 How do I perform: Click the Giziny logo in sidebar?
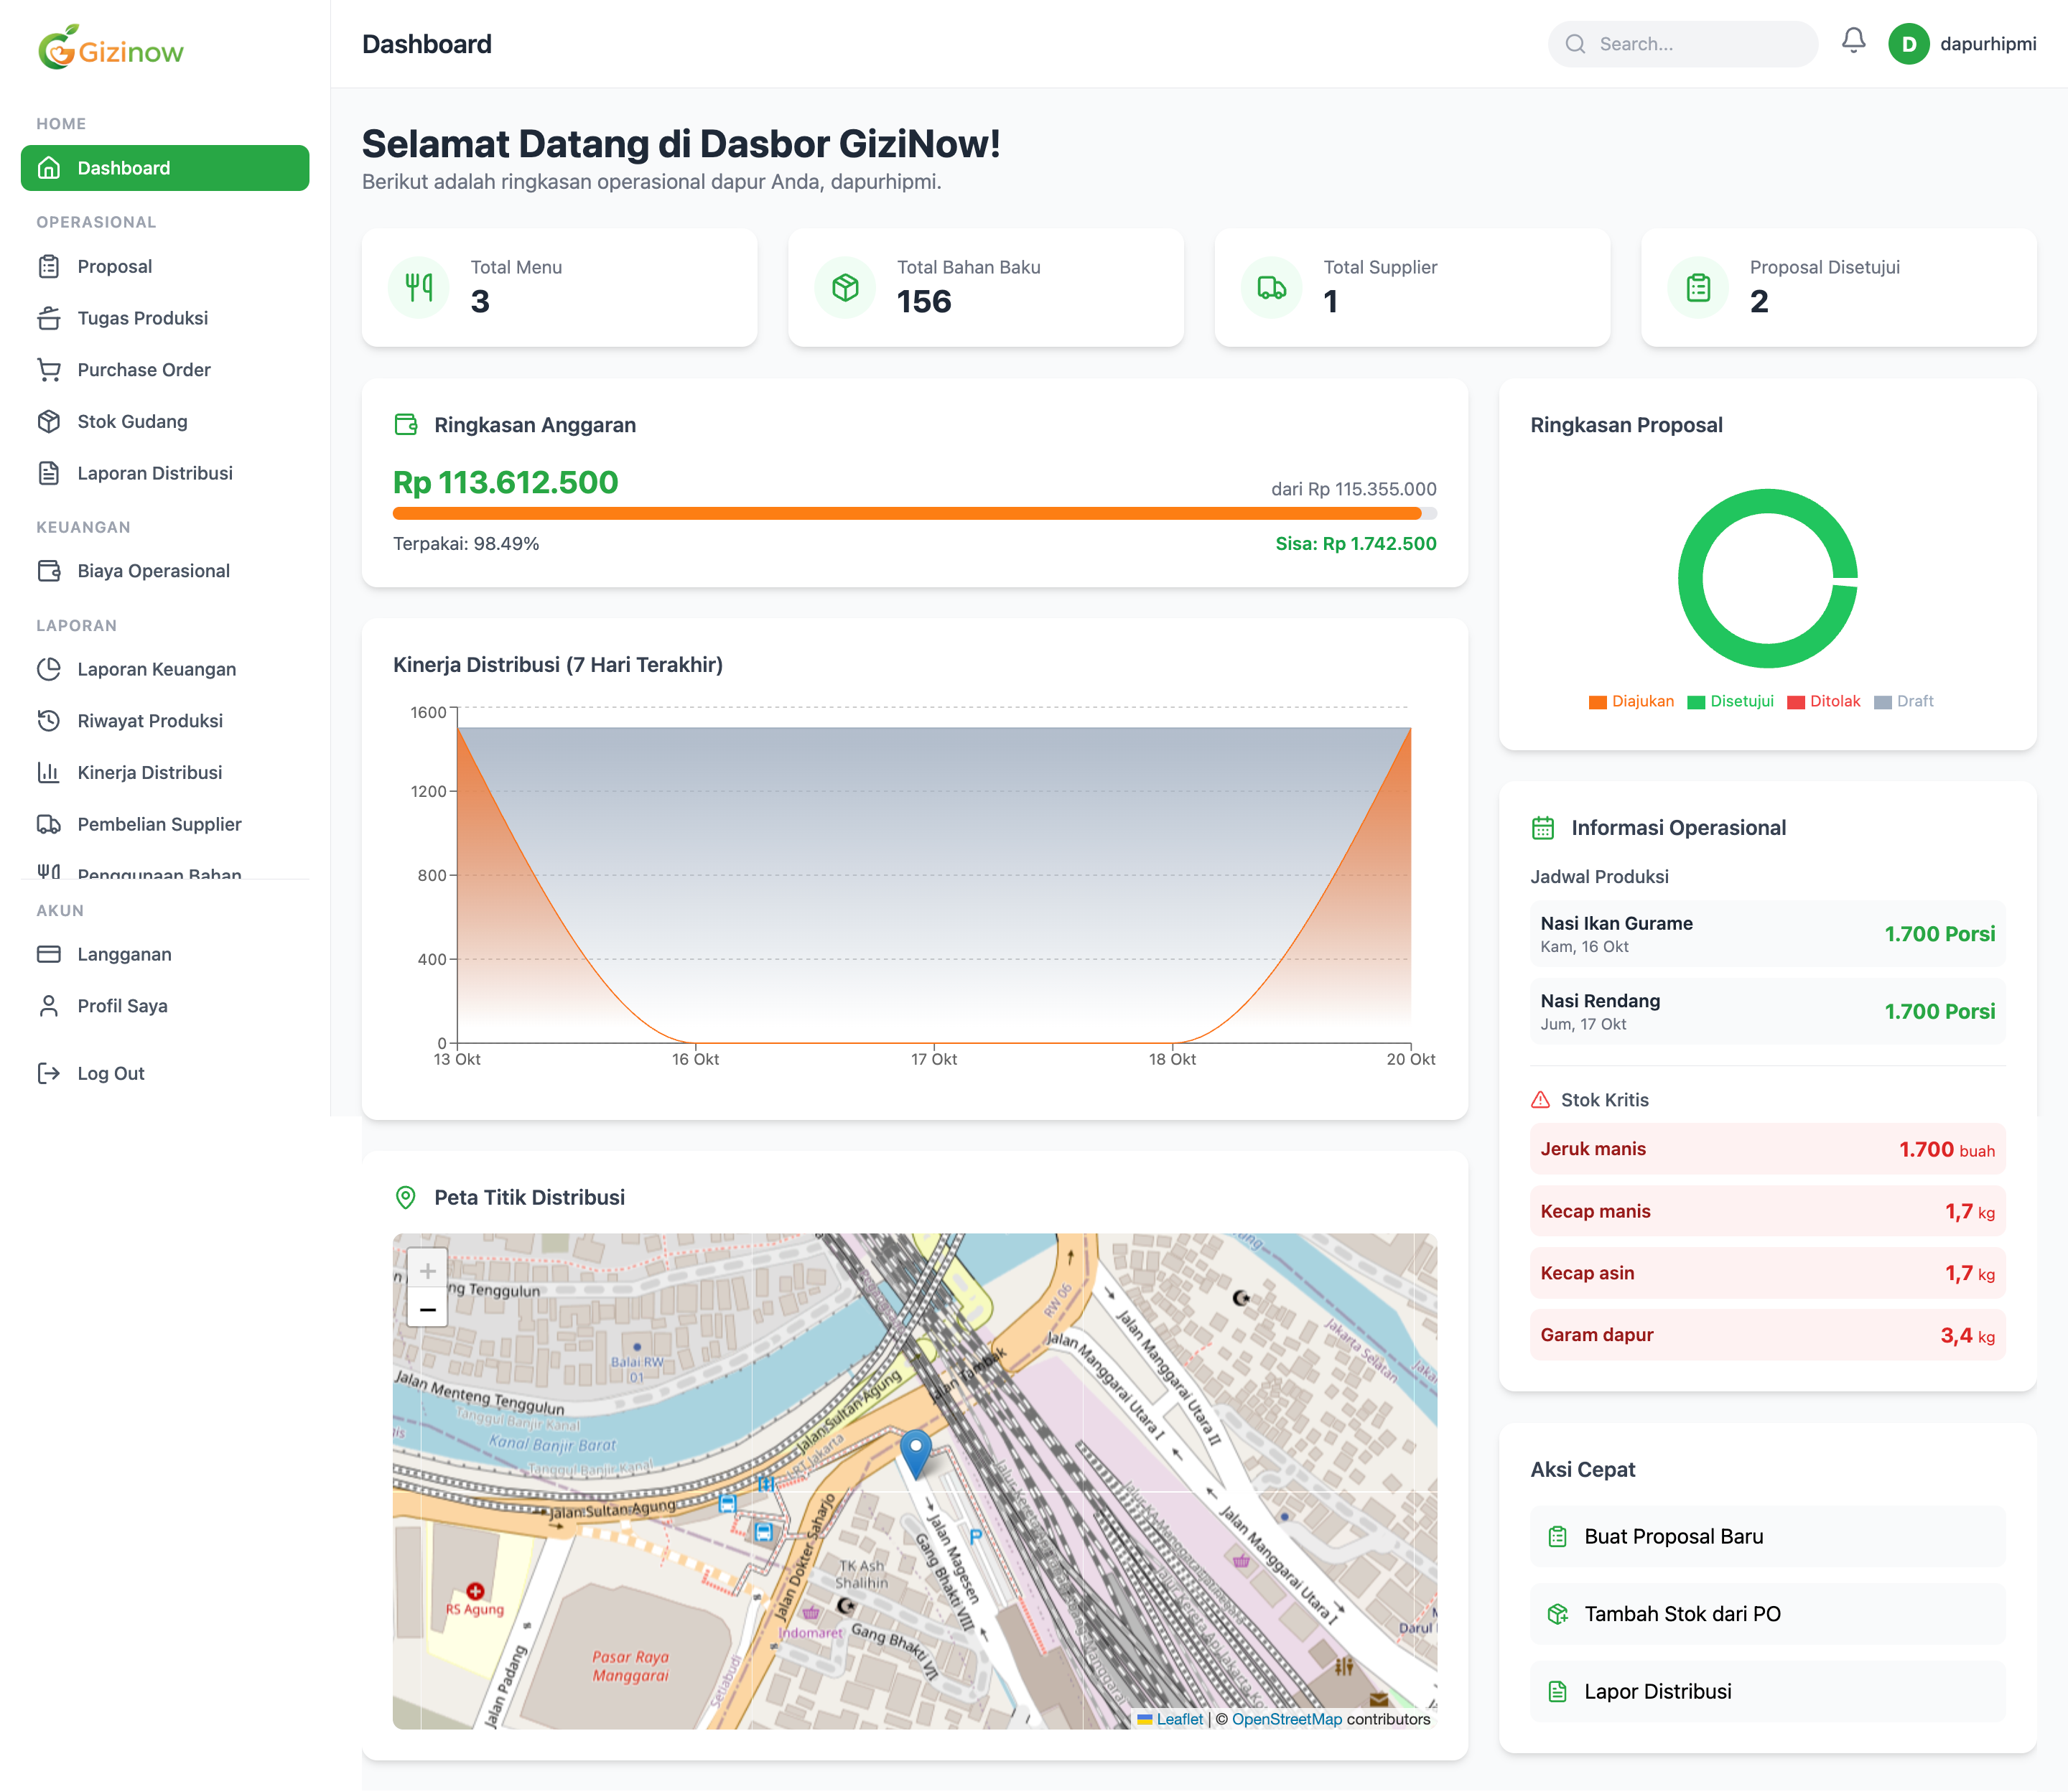click(x=111, y=48)
